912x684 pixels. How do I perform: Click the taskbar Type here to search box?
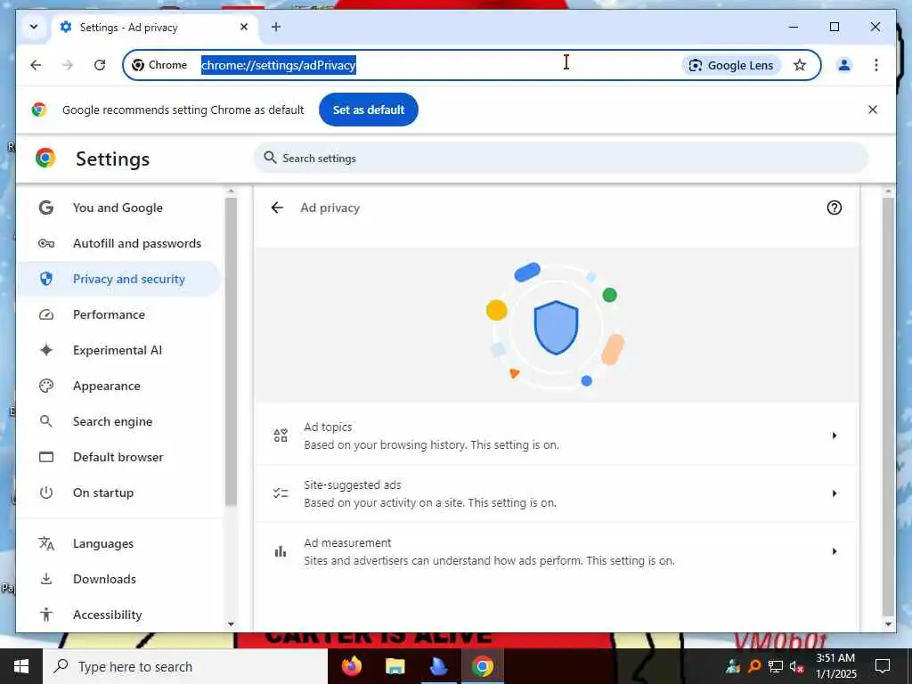tap(185, 666)
